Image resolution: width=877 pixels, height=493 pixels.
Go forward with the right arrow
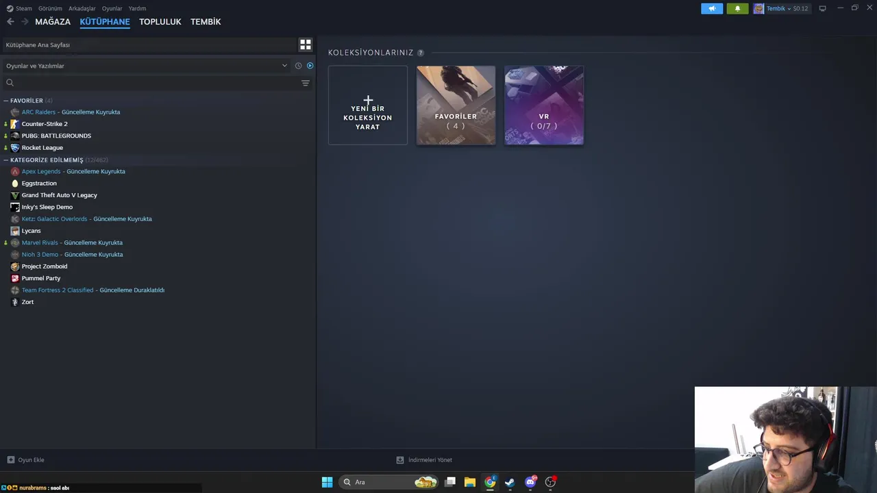25,22
